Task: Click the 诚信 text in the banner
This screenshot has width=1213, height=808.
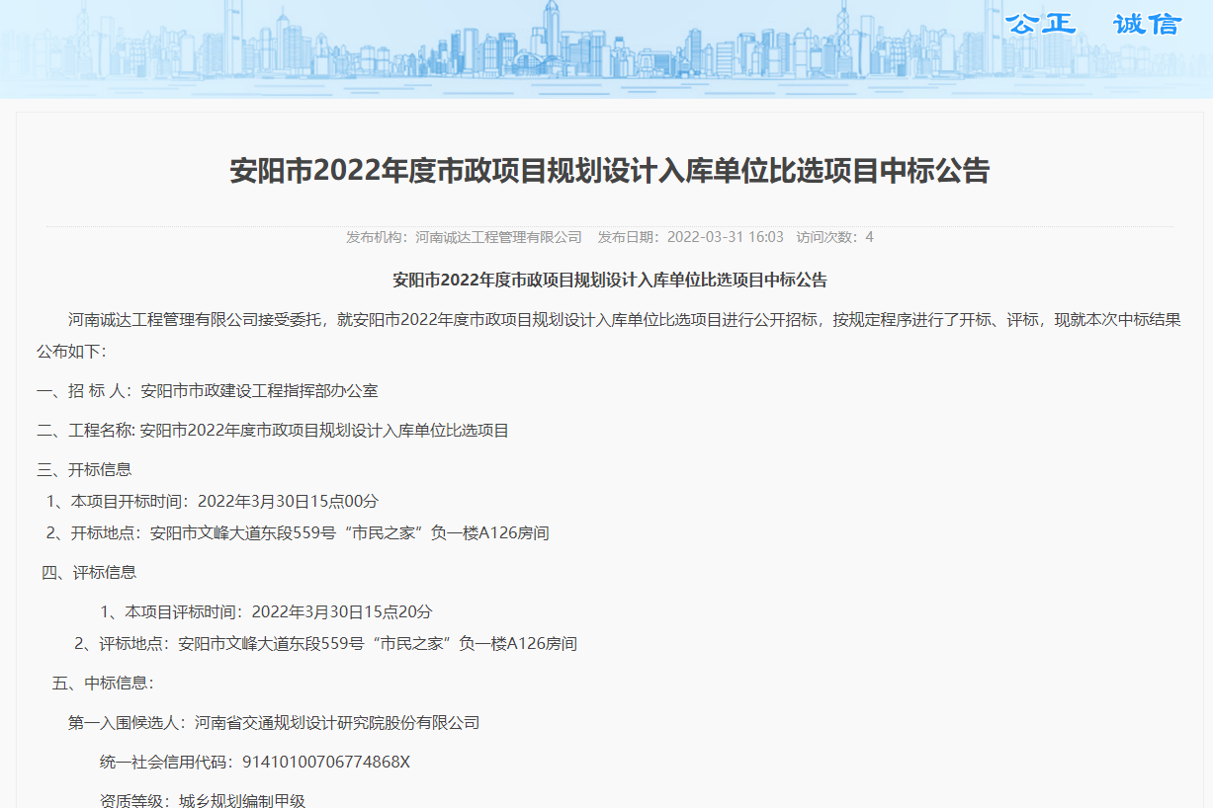Action: [x=1147, y=24]
